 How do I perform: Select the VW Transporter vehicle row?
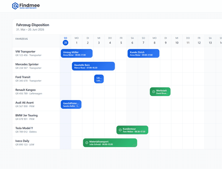(36, 53)
